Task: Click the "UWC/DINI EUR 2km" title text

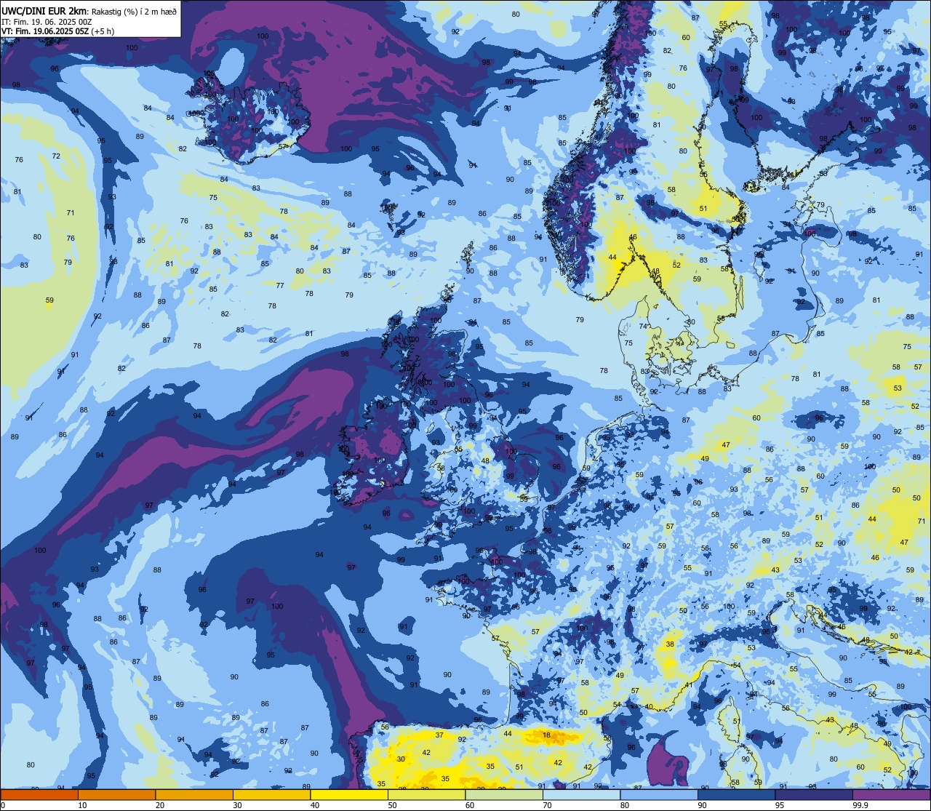Action: pyautogui.click(x=44, y=11)
